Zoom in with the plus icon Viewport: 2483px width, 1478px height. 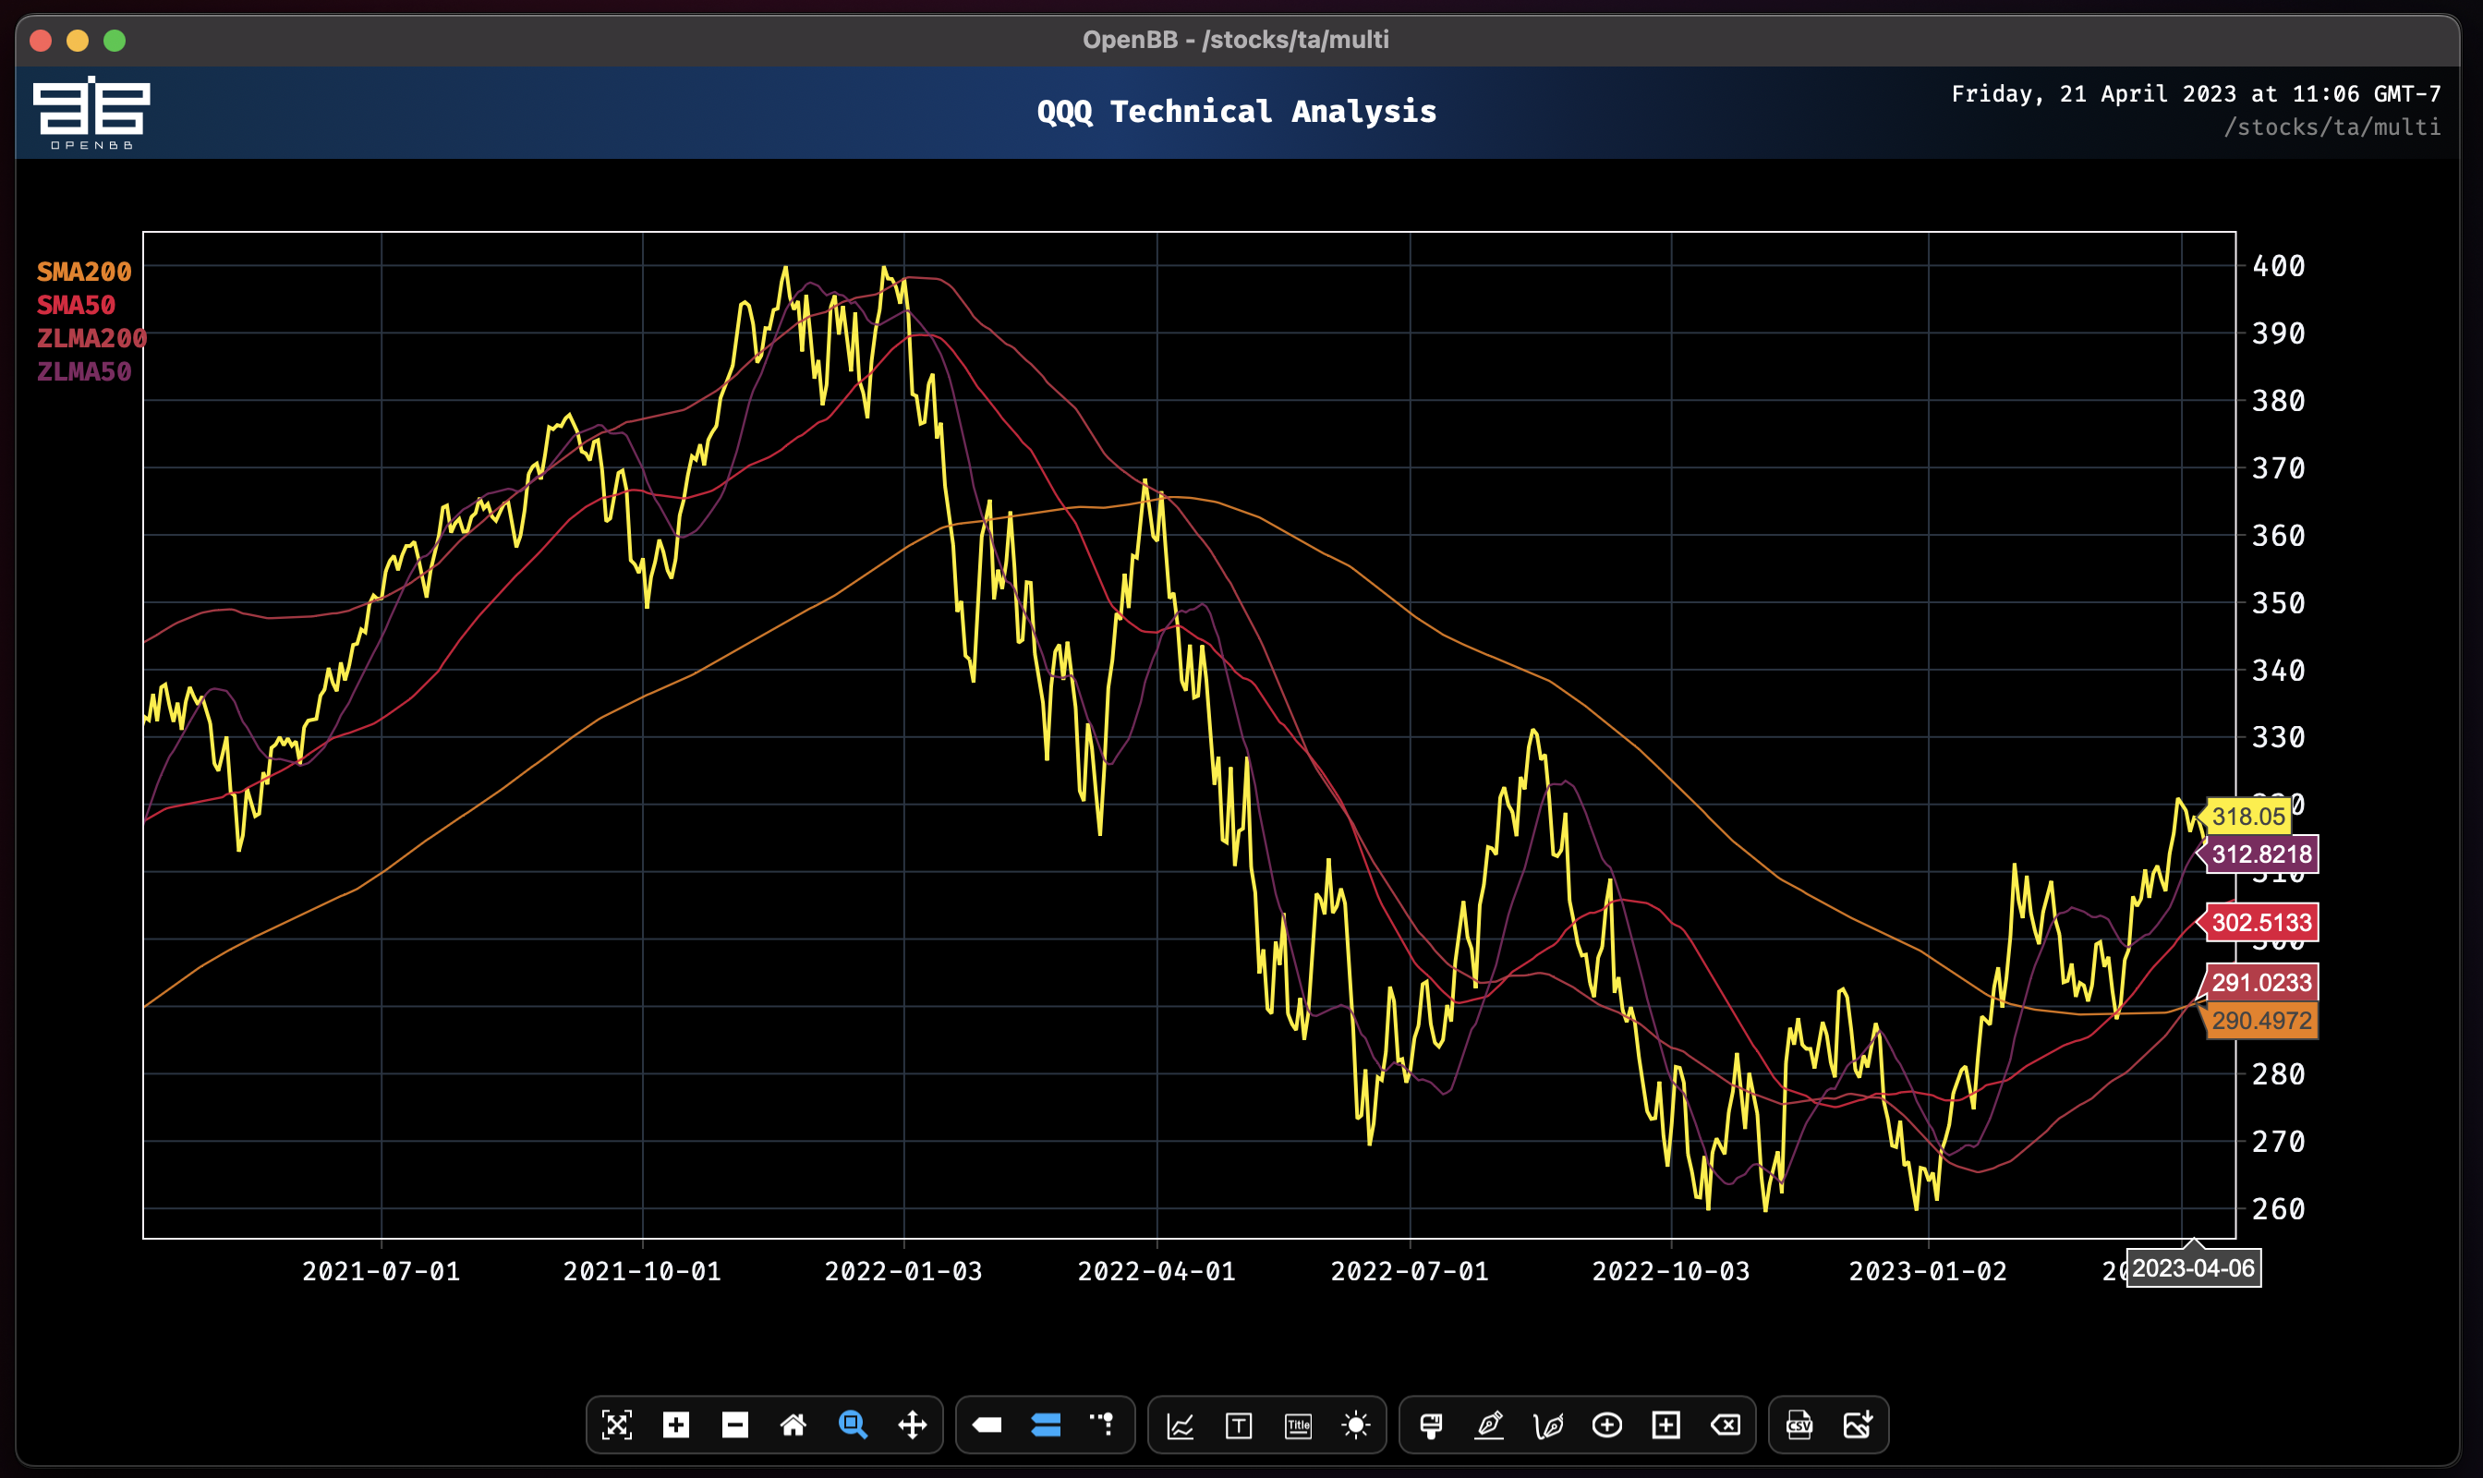675,1425
